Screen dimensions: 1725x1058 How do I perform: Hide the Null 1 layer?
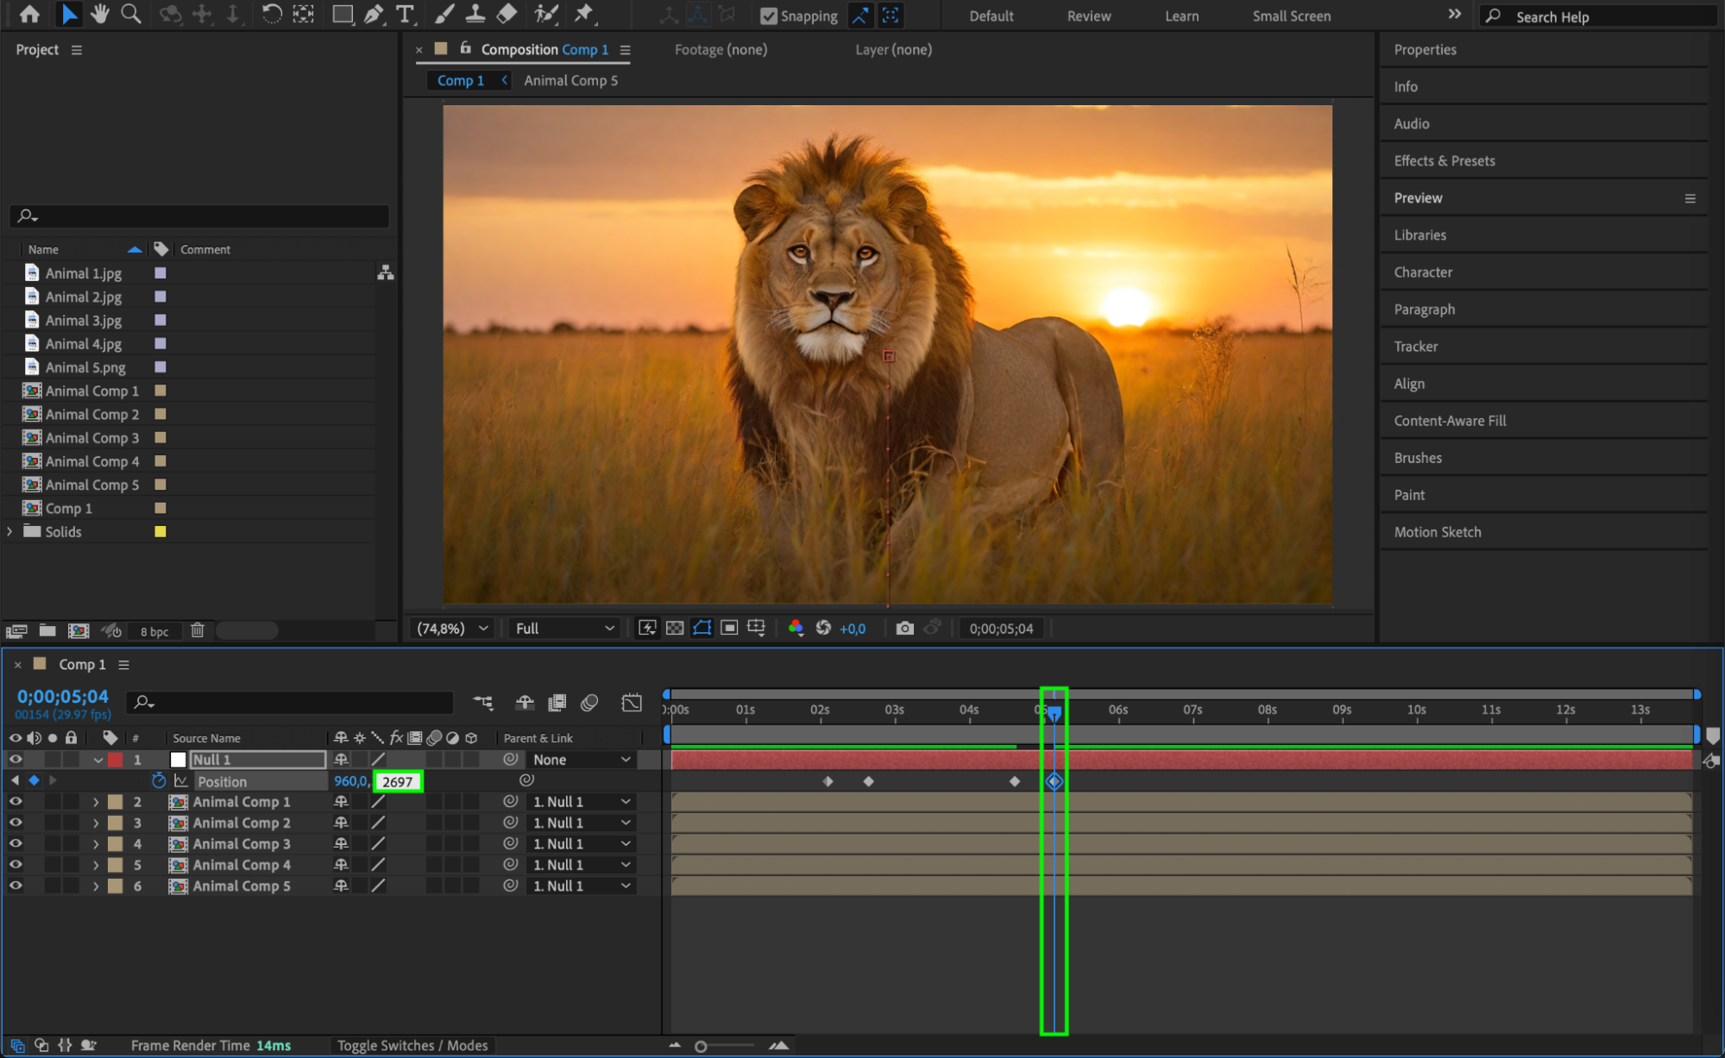coord(16,760)
